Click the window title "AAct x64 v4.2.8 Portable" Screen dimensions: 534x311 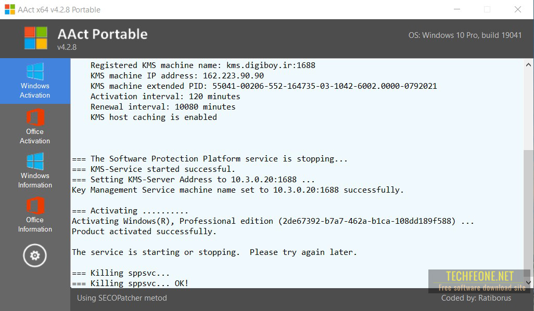(60, 10)
